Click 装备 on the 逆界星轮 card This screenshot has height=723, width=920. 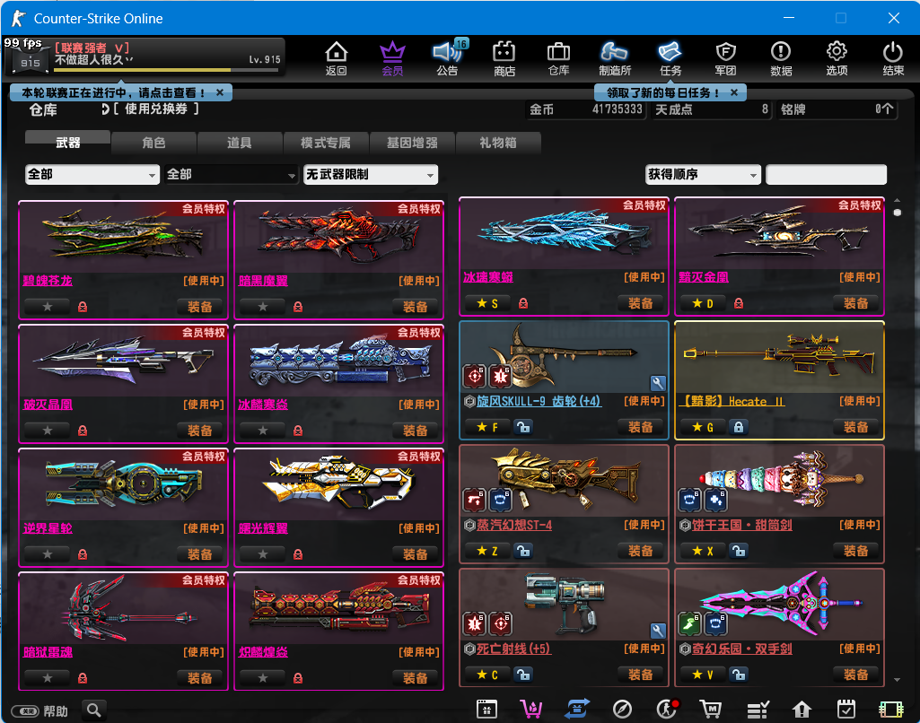tap(199, 554)
